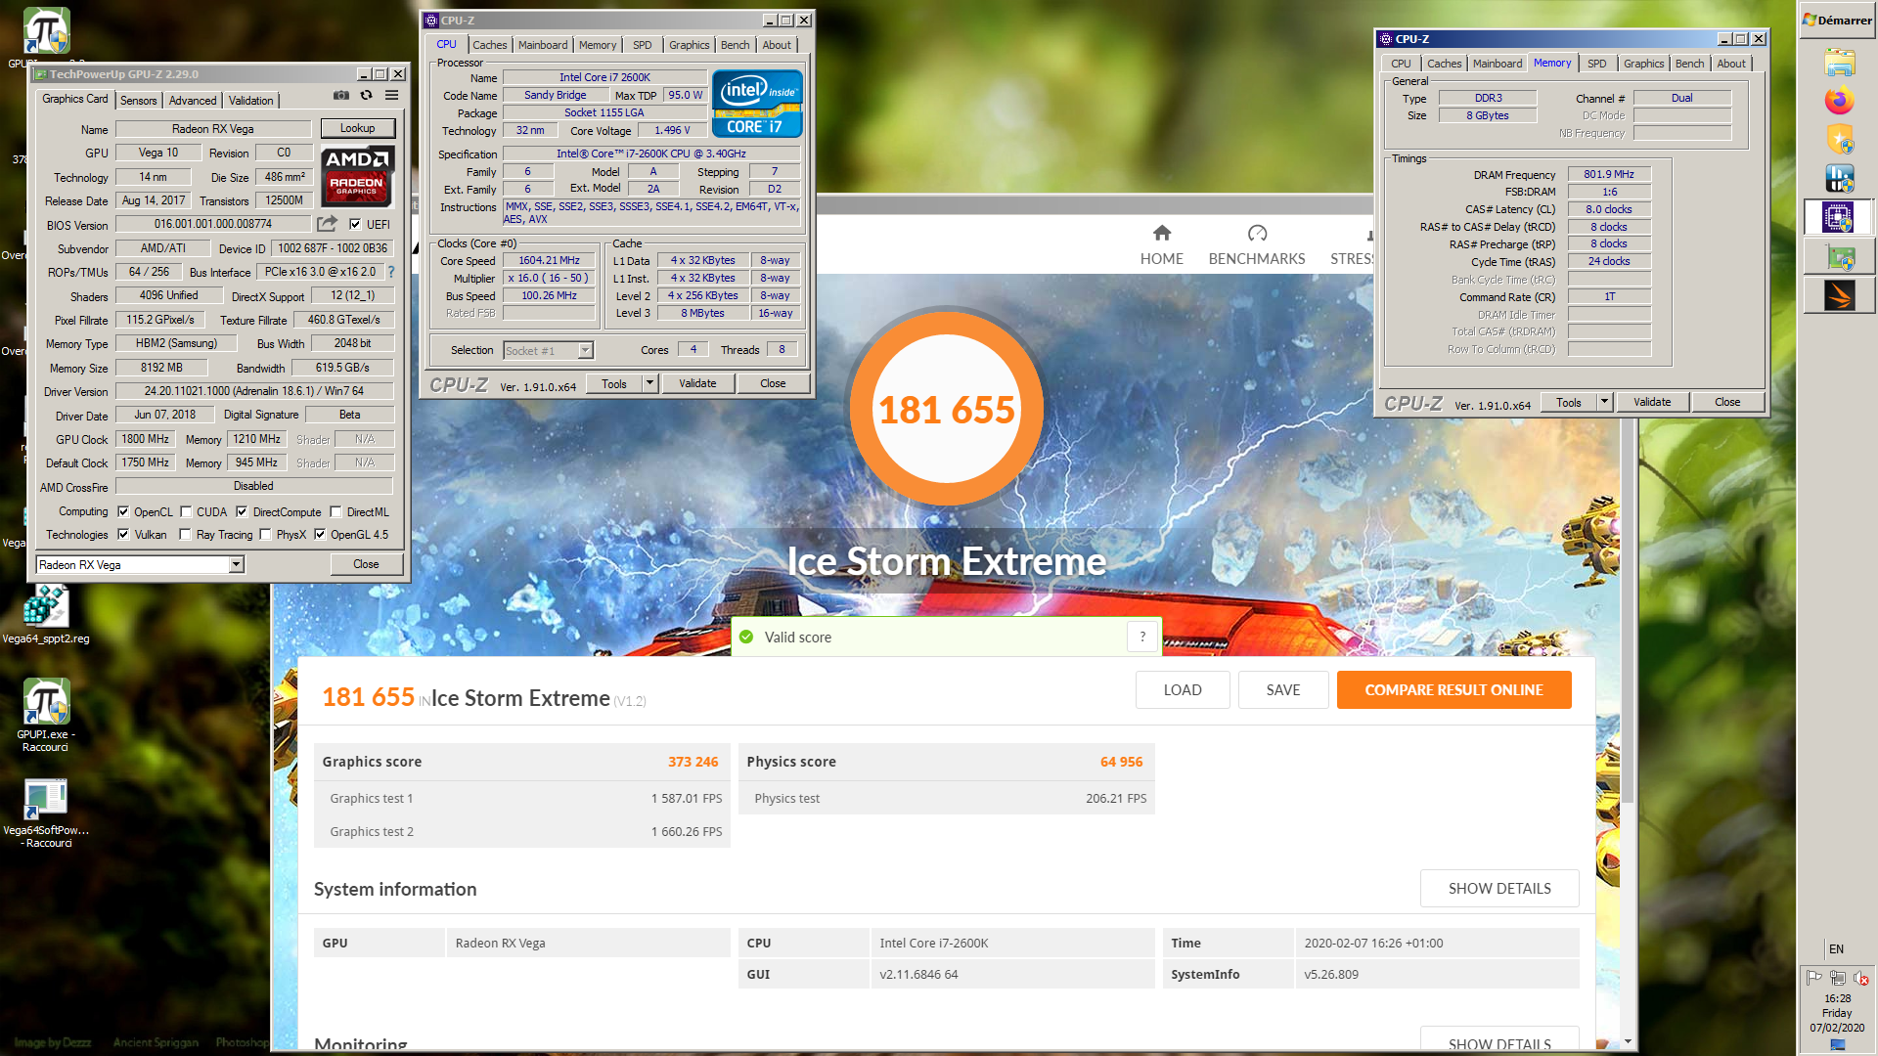Expand Tools arrow in CPU-Z Memory window
This screenshot has height=1056, width=1878.
pos(1604,402)
